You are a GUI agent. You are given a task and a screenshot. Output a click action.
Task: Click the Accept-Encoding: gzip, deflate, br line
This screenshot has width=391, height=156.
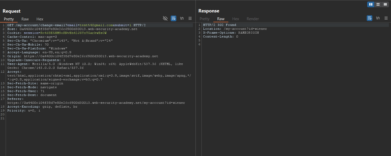pos(42,107)
